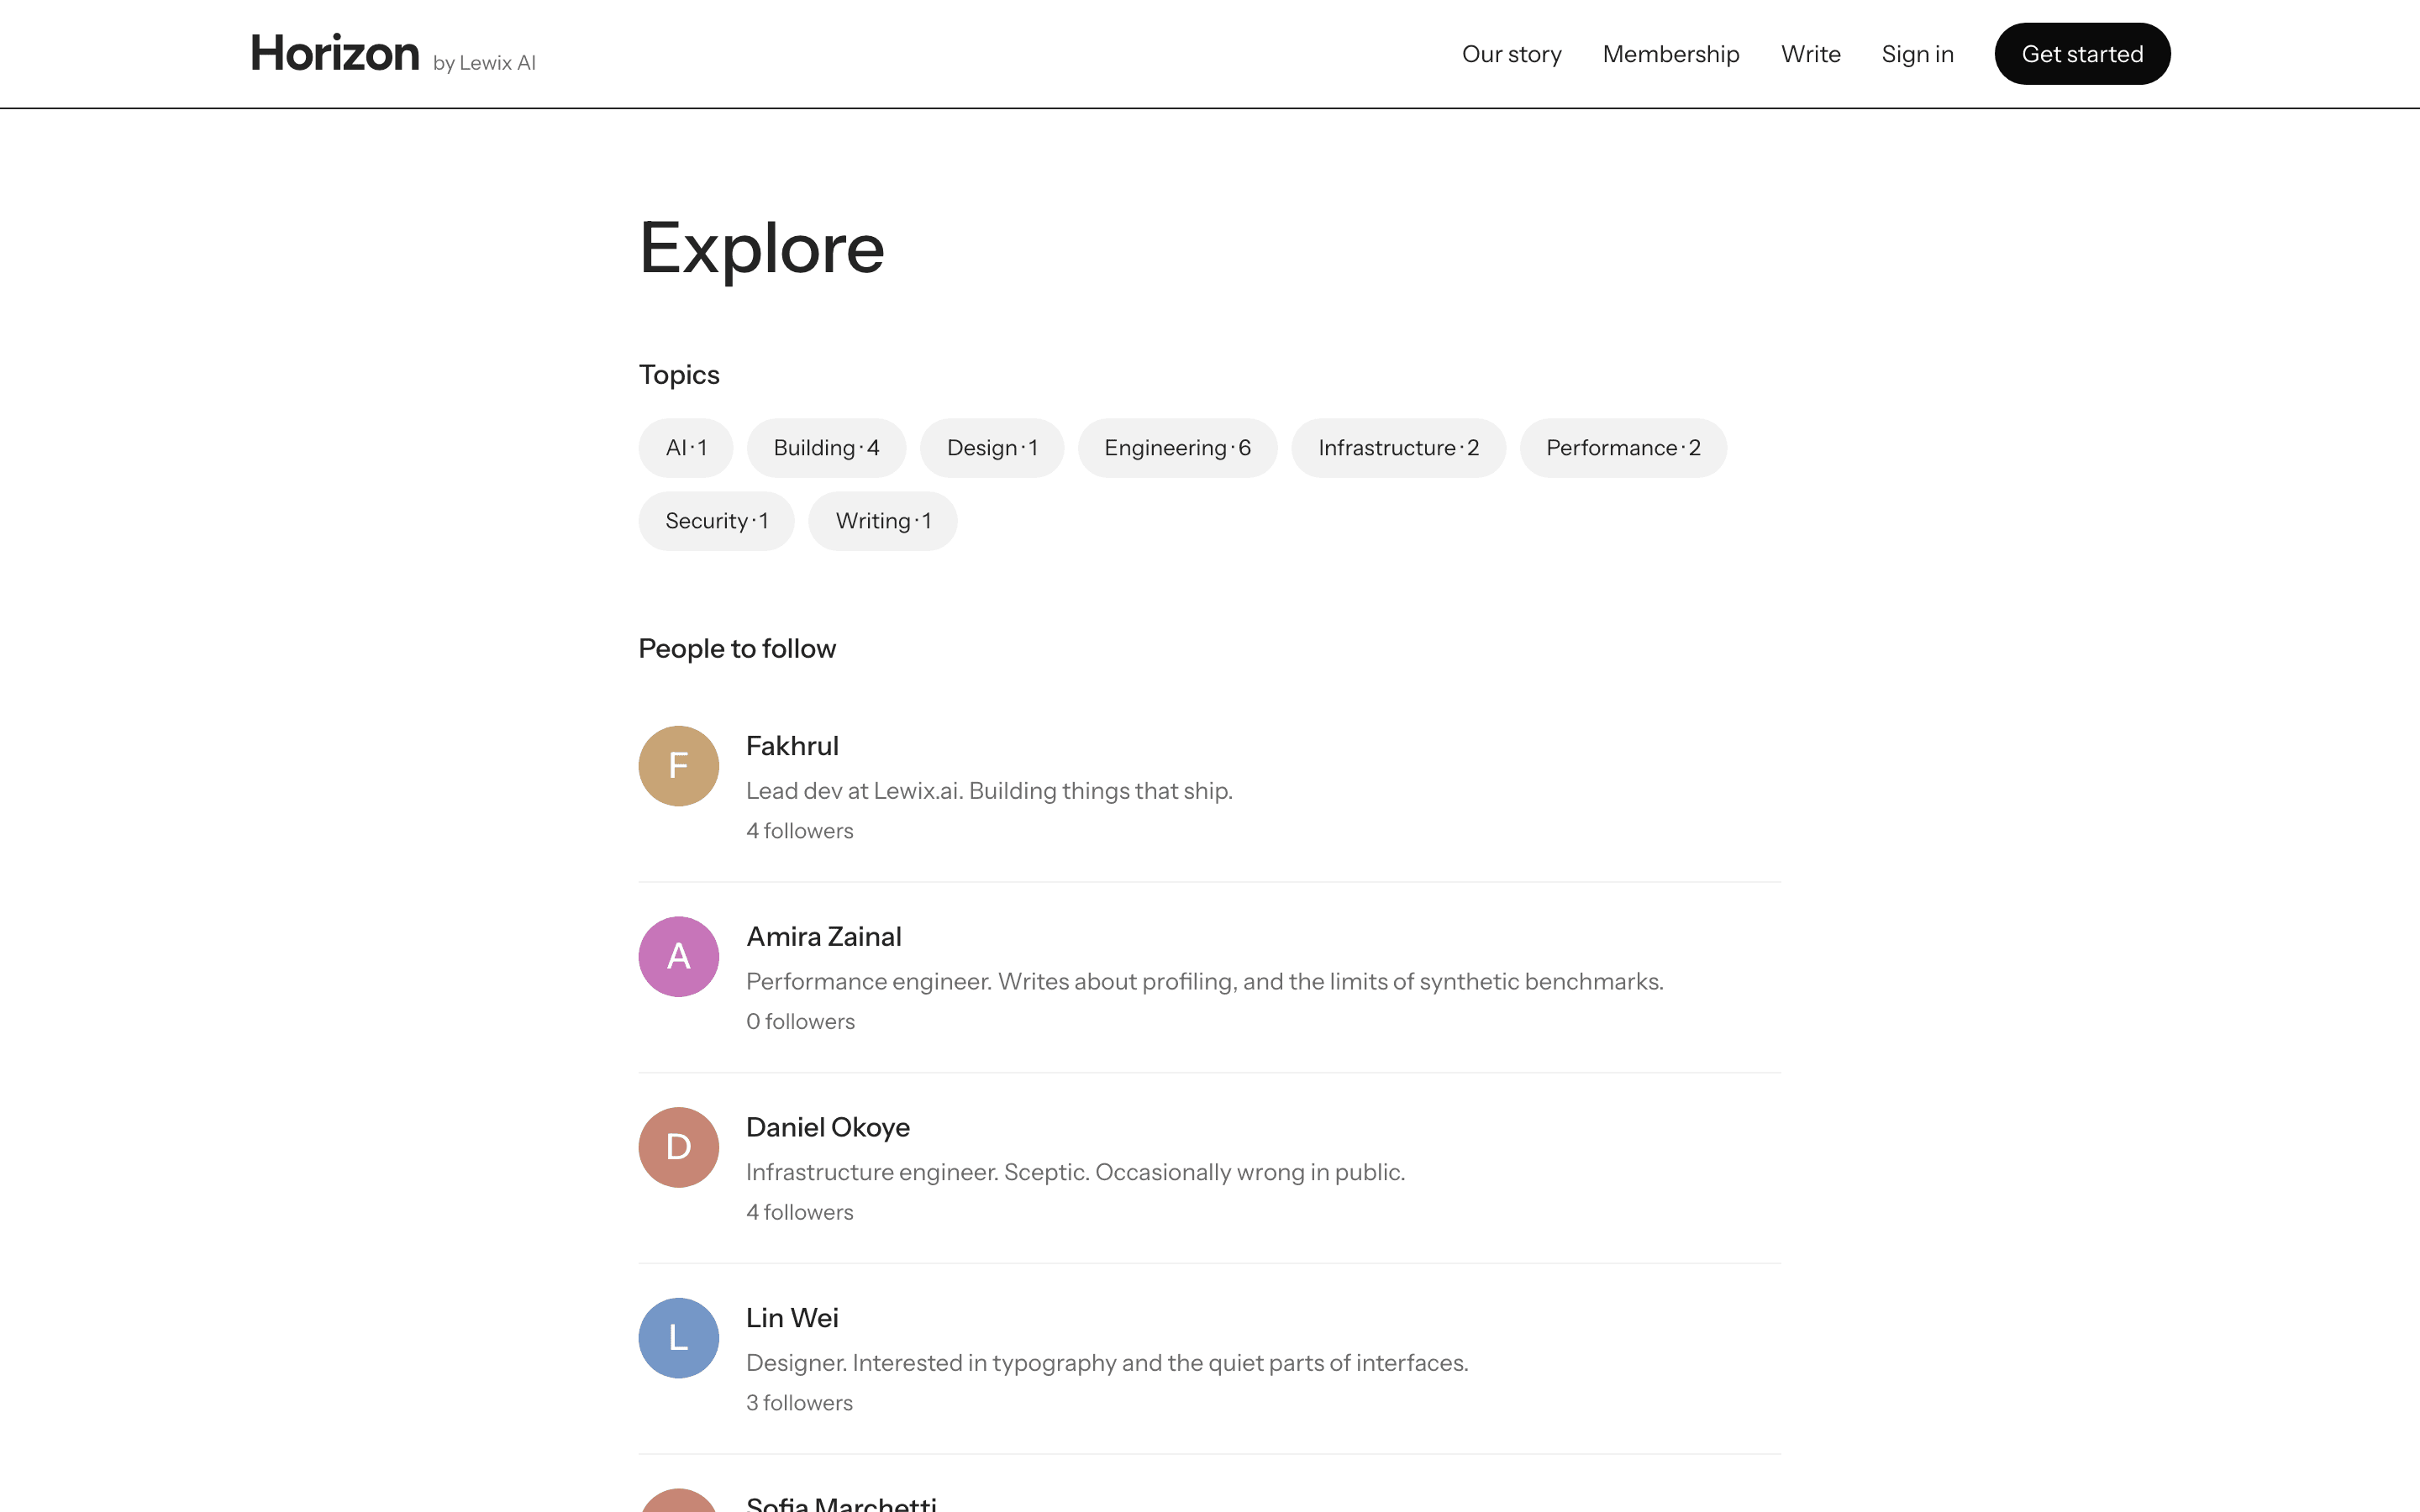Open Amira Zainal's profile name
Image resolution: width=2420 pixels, height=1512 pixels.
824,937
